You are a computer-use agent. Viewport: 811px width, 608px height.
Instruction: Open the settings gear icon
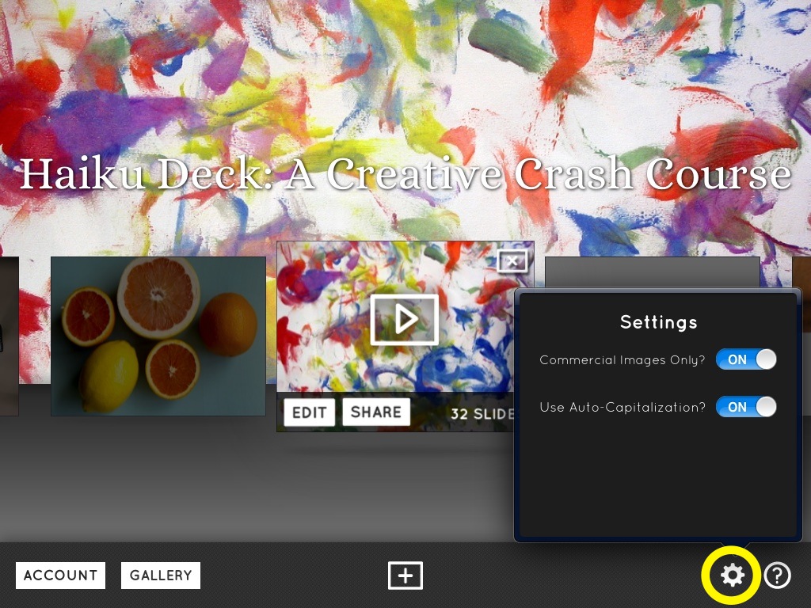pyautogui.click(x=733, y=575)
